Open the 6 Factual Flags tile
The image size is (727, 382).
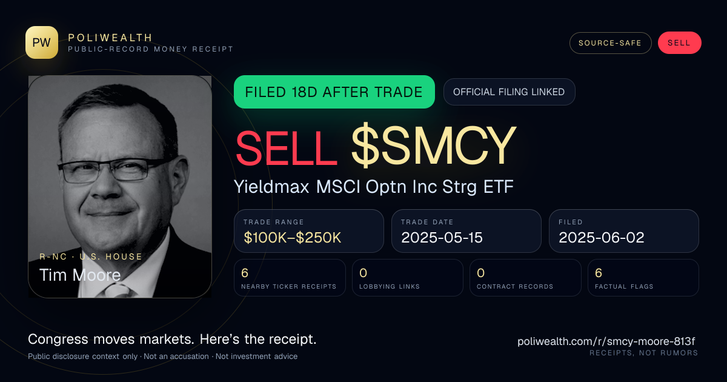pos(643,278)
